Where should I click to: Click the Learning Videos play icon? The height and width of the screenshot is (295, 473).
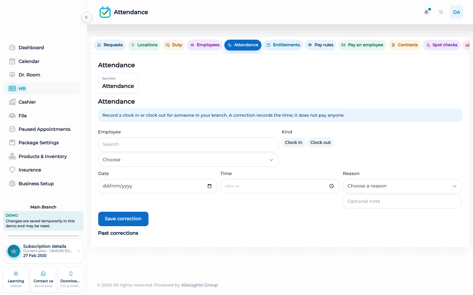pyautogui.click(x=16, y=274)
